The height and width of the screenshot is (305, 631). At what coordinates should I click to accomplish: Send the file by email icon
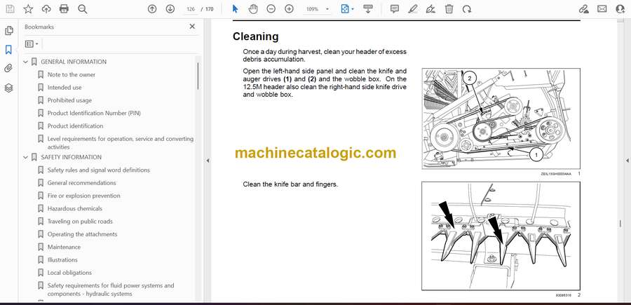pyautogui.click(x=602, y=9)
